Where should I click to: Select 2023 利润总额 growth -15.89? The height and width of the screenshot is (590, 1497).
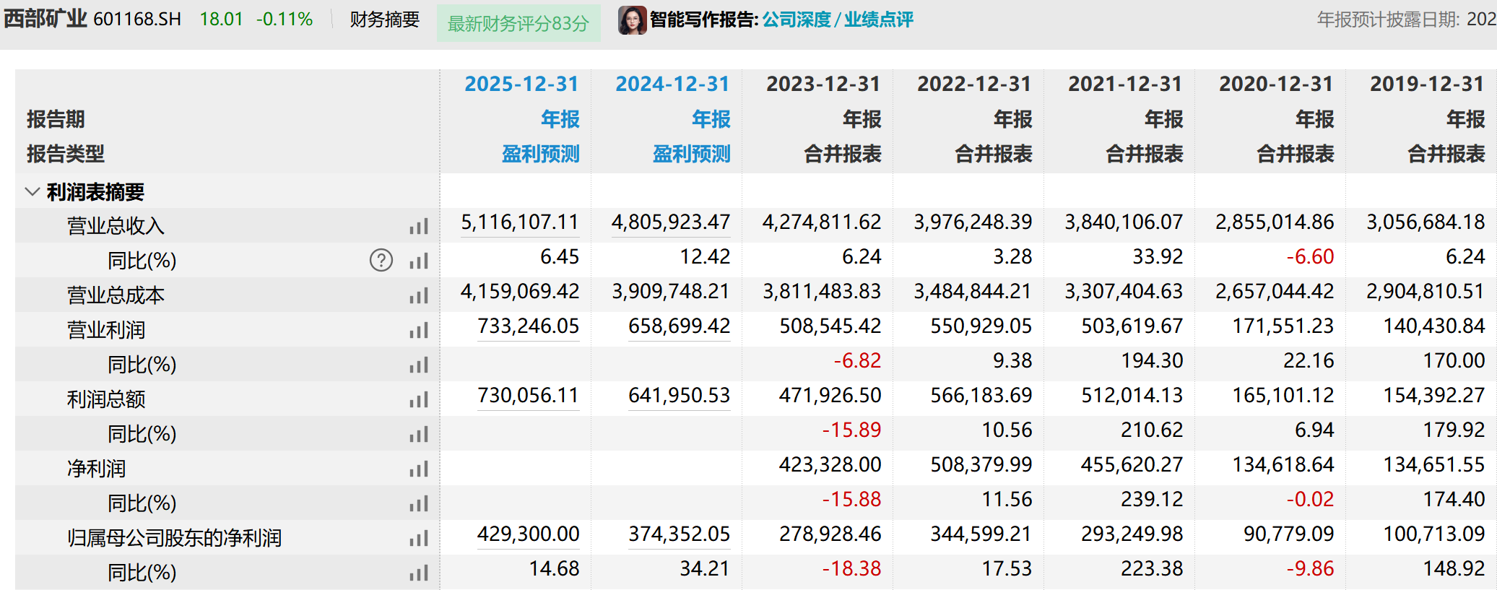pos(851,430)
